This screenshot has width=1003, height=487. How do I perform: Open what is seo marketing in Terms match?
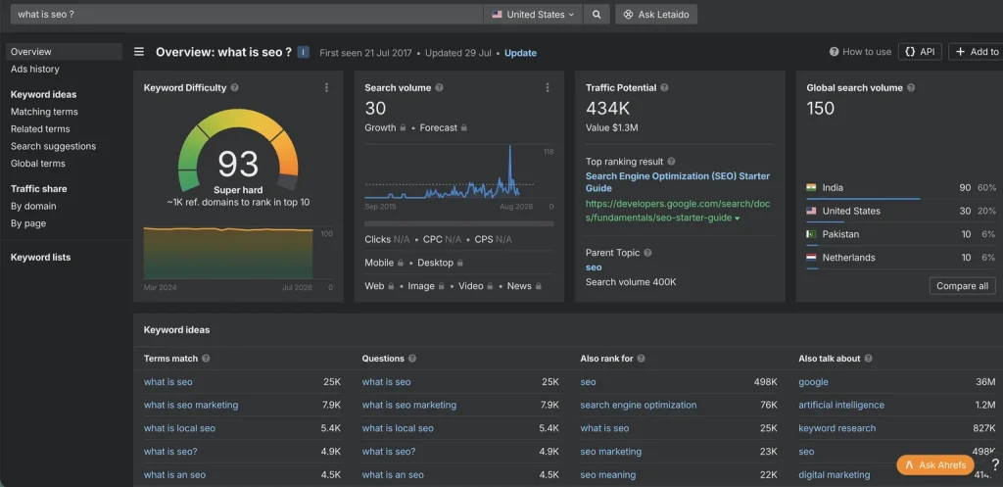[x=191, y=405]
